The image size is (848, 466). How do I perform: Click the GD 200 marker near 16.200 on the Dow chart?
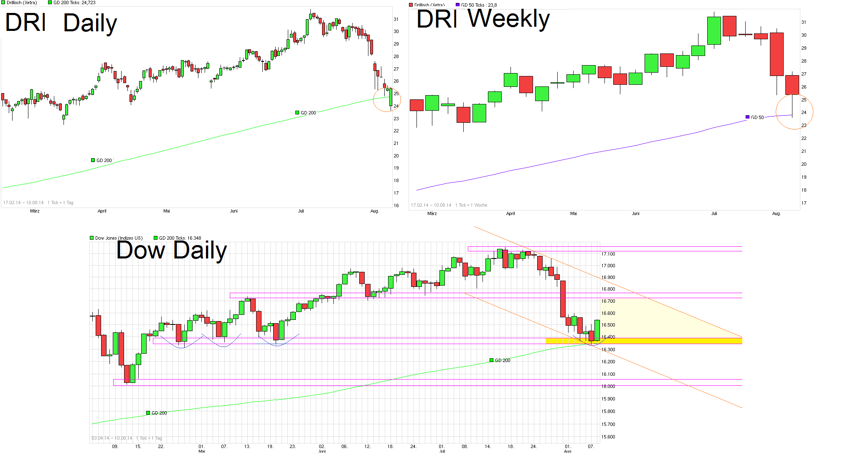point(492,360)
